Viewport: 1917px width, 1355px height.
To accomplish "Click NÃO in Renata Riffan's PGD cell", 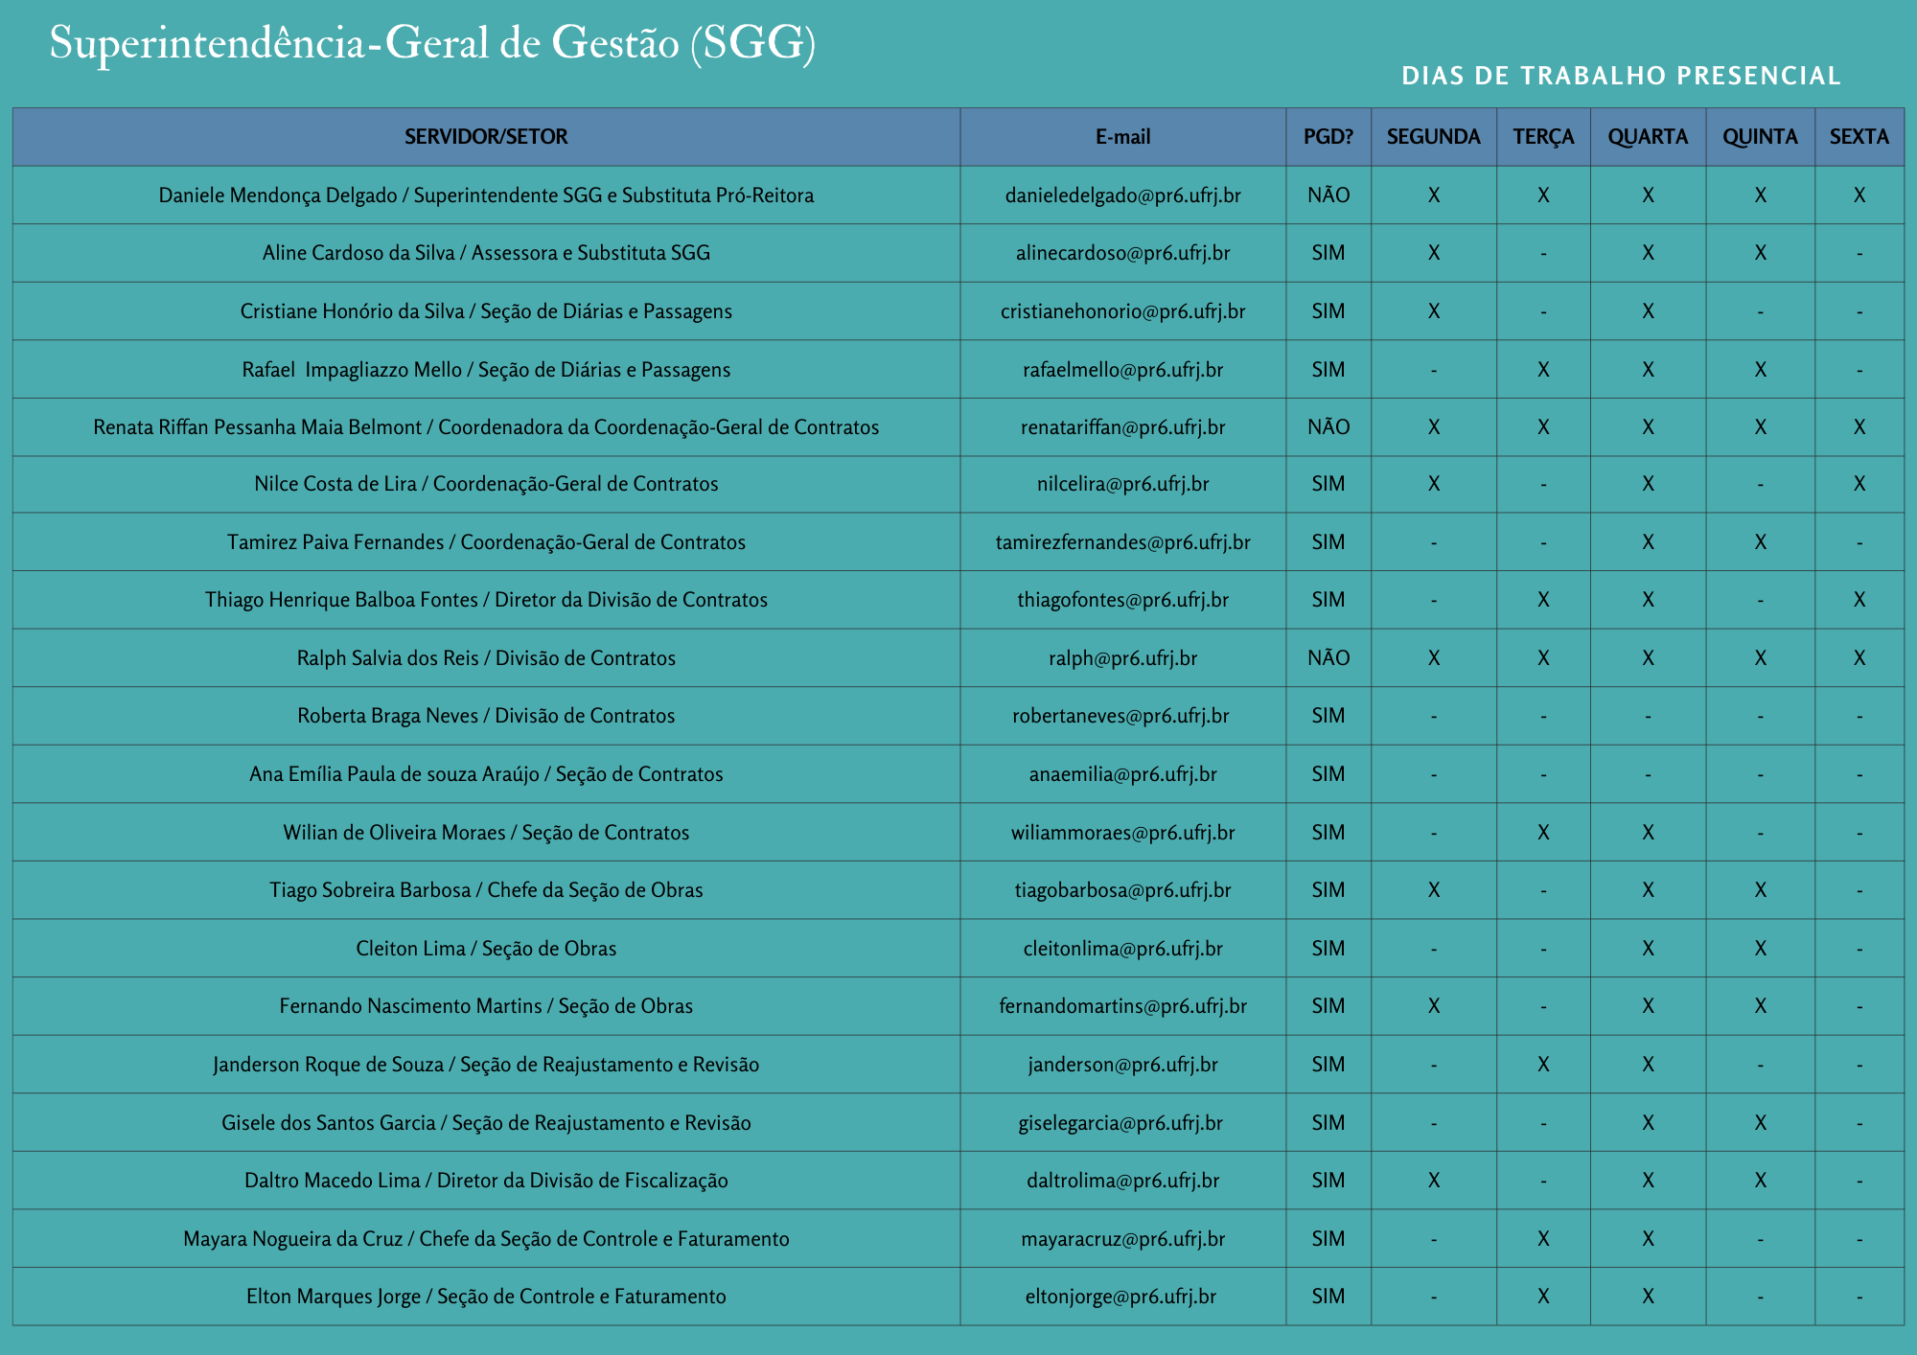I will pos(1328,427).
